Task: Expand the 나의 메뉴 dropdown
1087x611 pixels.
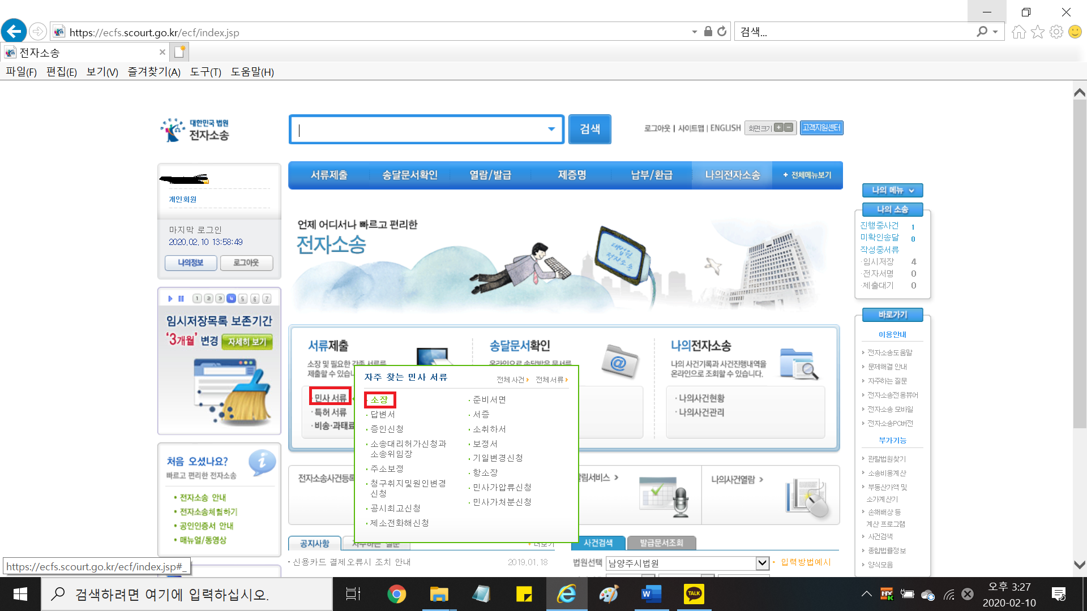Action: click(x=892, y=191)
